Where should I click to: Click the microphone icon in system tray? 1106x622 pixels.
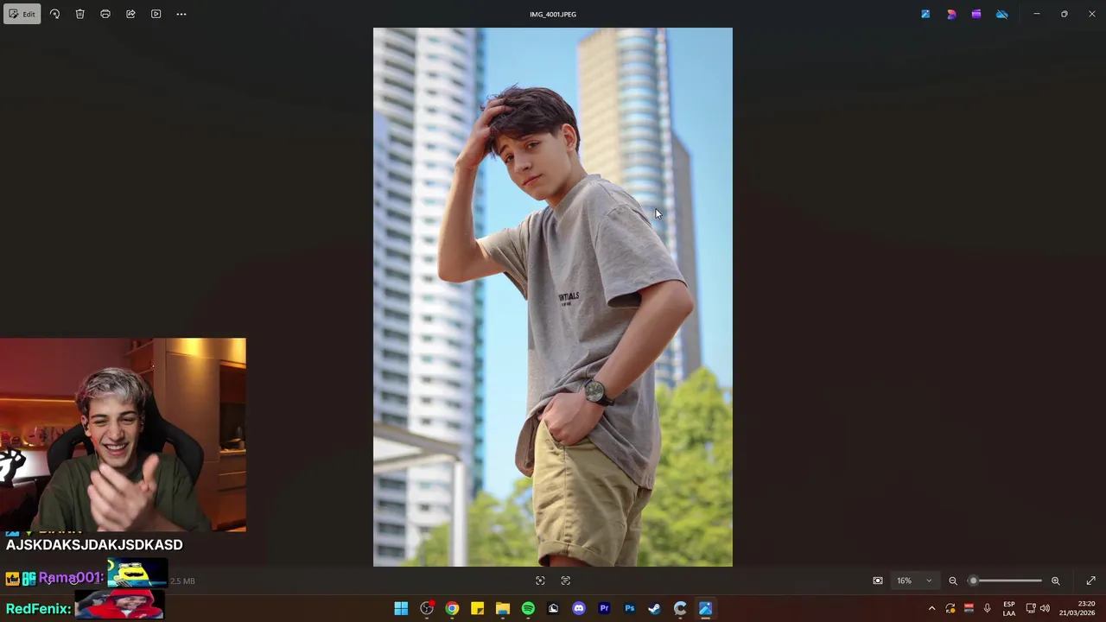(x=987, y=608)
